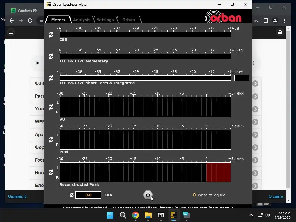Open the Settings tab
Image resolution: width=296 pixels, height=222 pixels.
click(105, 20)
